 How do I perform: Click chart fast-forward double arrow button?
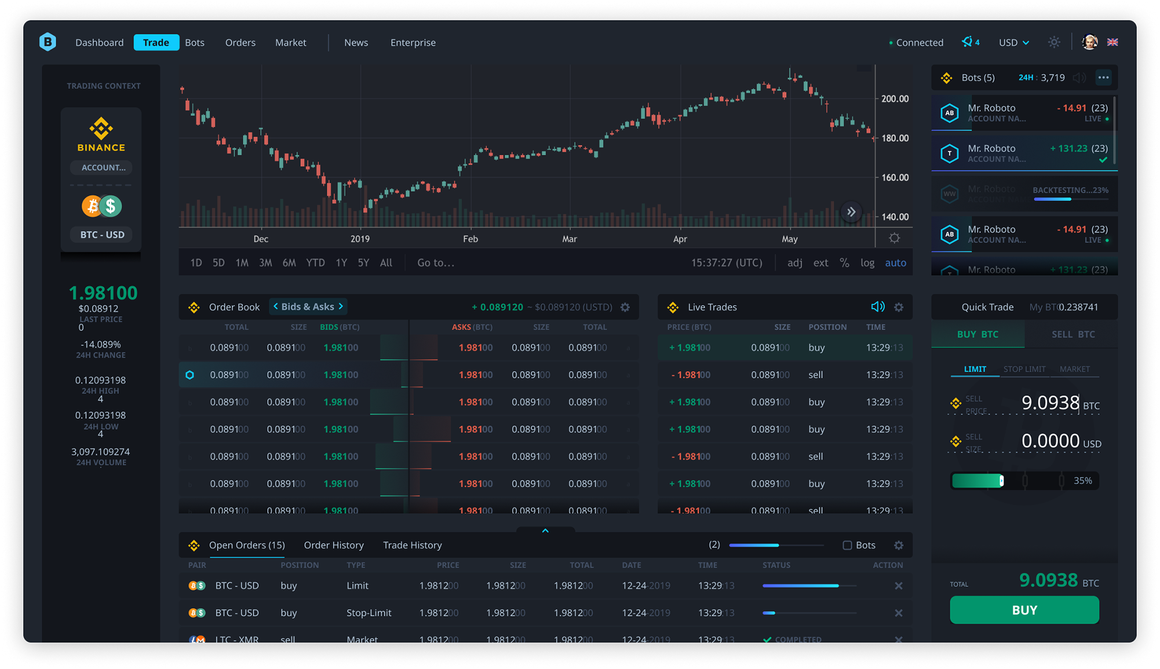tap(851, 212)
